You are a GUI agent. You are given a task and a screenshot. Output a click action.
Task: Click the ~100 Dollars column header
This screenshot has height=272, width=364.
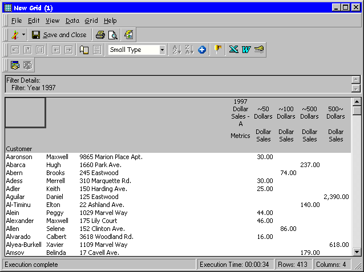286,112
